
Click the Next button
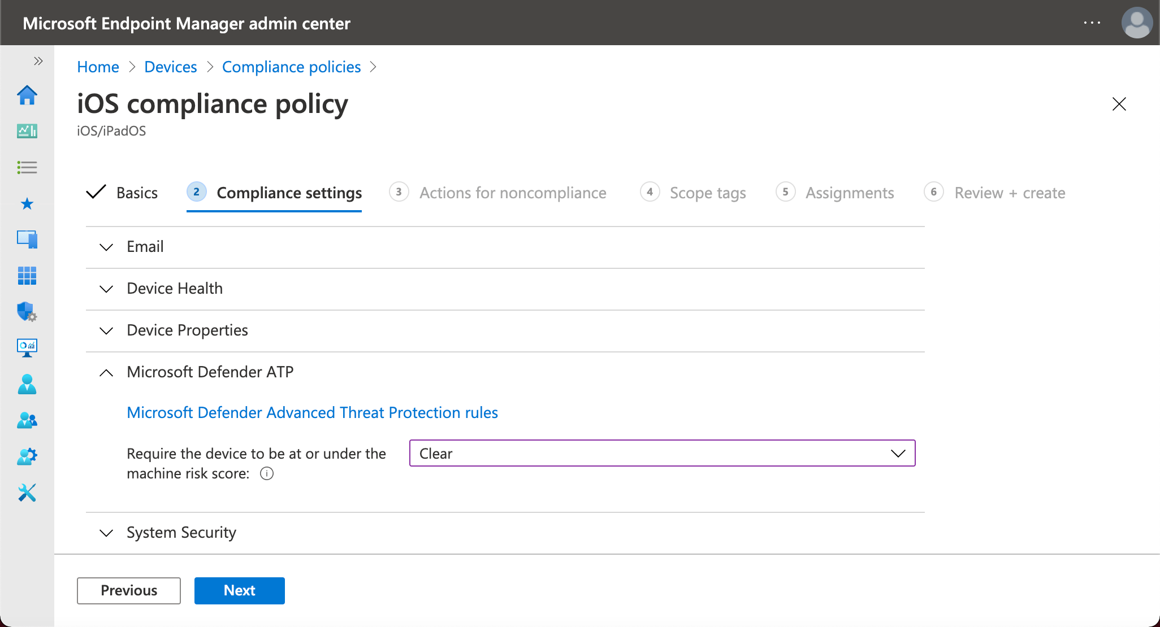[x=239, y=590]
